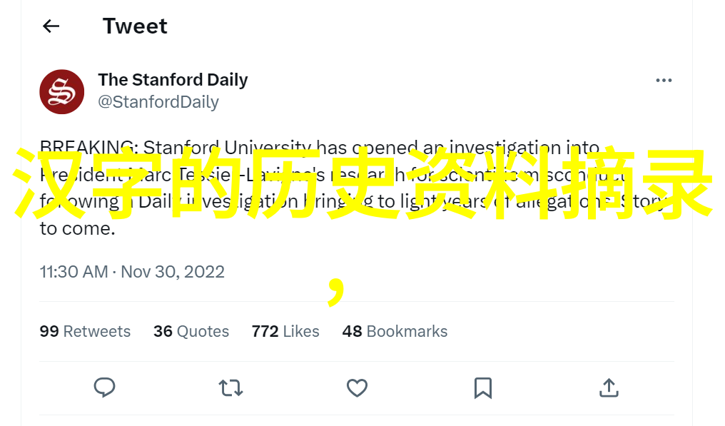This screenshot has width=725, height=426.
Task: View the 36 Quotes list
Action: [191, 331]
